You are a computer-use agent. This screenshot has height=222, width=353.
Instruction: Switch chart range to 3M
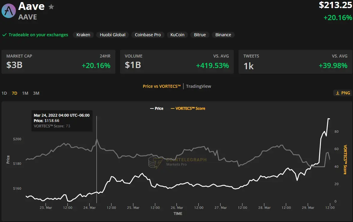pos(36,93)
